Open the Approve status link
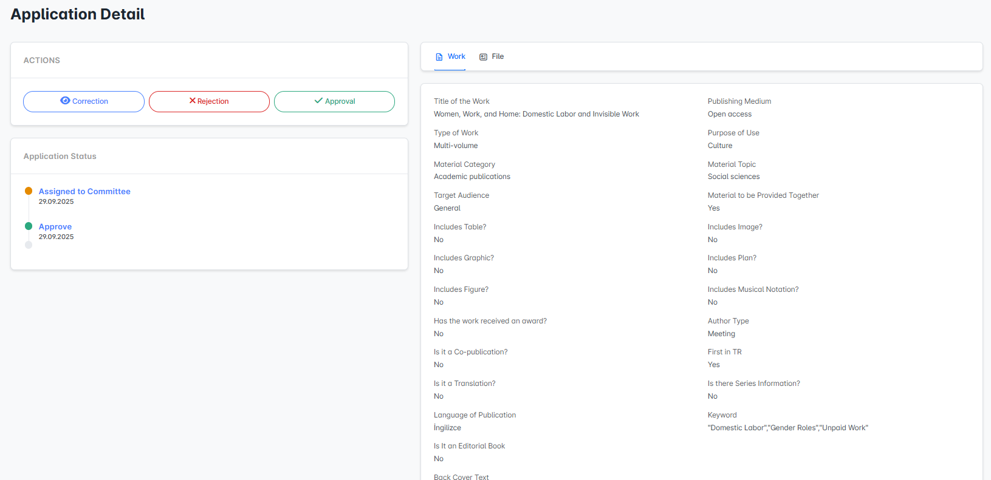The image size is (991, 480). point(55,226)
